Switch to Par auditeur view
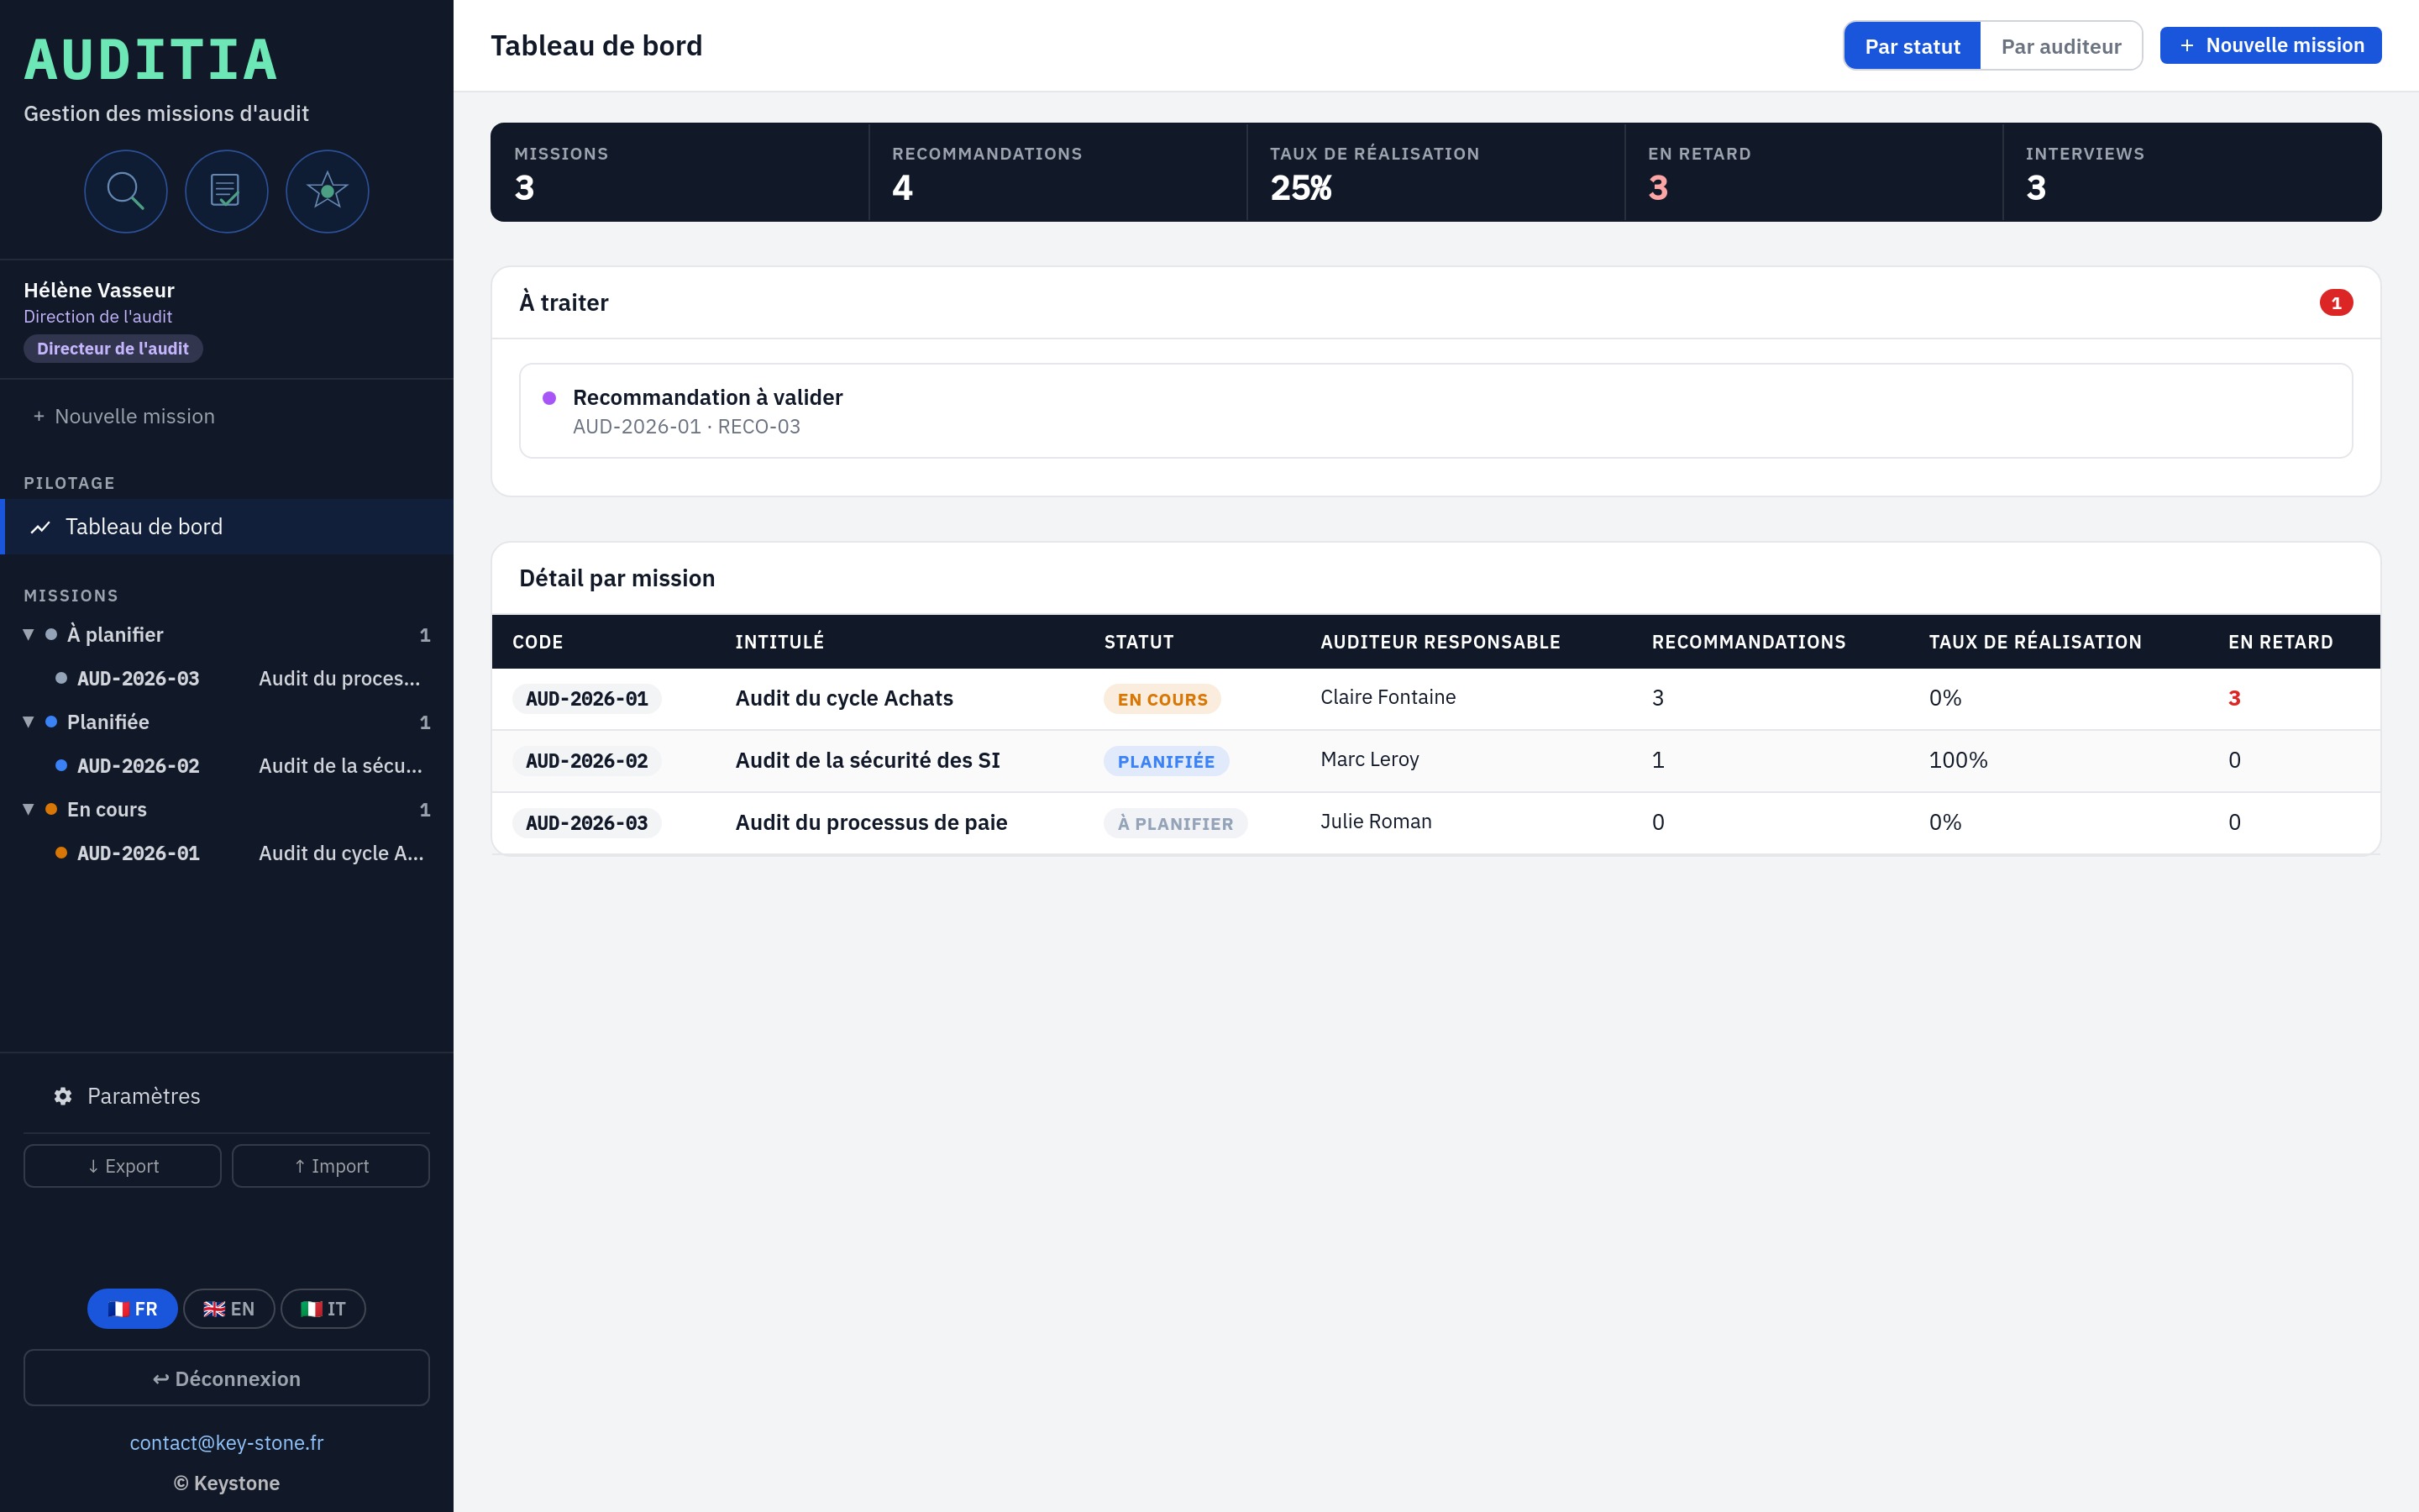Viewport: 2419px width, 1512px height. [2060, 46]
